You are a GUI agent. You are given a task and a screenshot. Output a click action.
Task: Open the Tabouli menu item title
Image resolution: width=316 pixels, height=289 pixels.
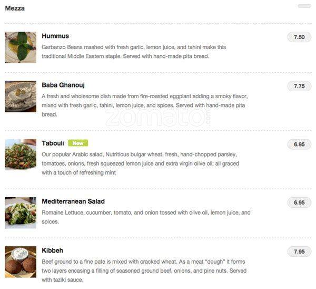click(53, 143)
